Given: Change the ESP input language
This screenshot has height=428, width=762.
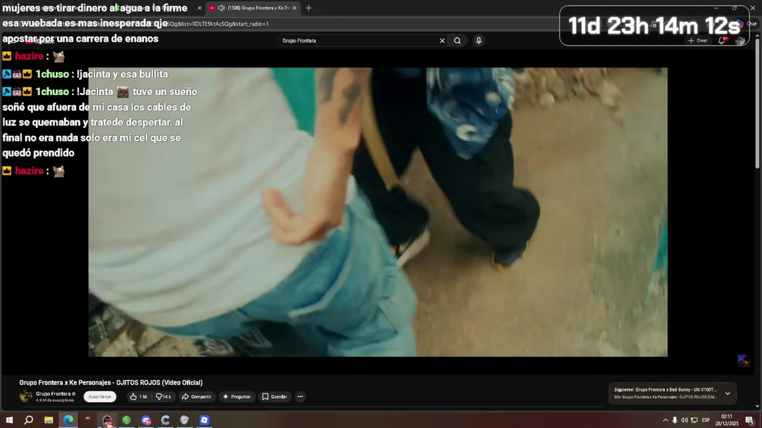Looking at the screenshot, I should 705,420.
